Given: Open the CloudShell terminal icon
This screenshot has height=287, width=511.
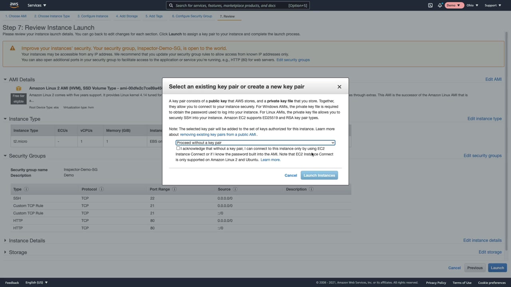Looking at the screenshot, I should pyautogui.click(x=430, y=5).
